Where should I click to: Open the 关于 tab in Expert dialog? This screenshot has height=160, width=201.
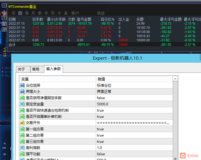point(23,69)
